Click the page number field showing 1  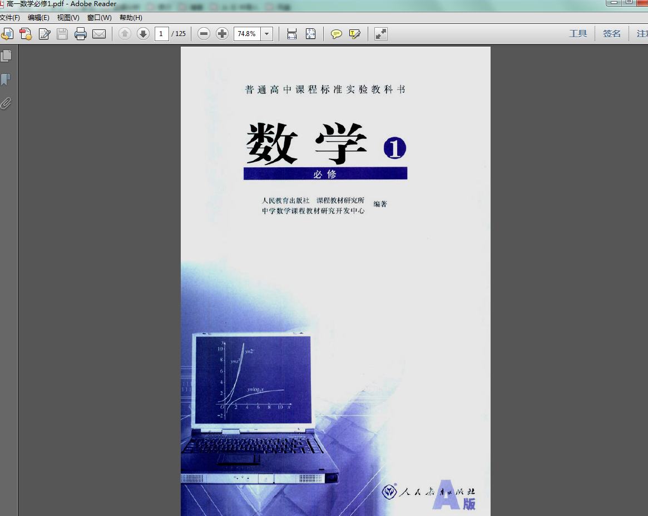tap(161, 34)
